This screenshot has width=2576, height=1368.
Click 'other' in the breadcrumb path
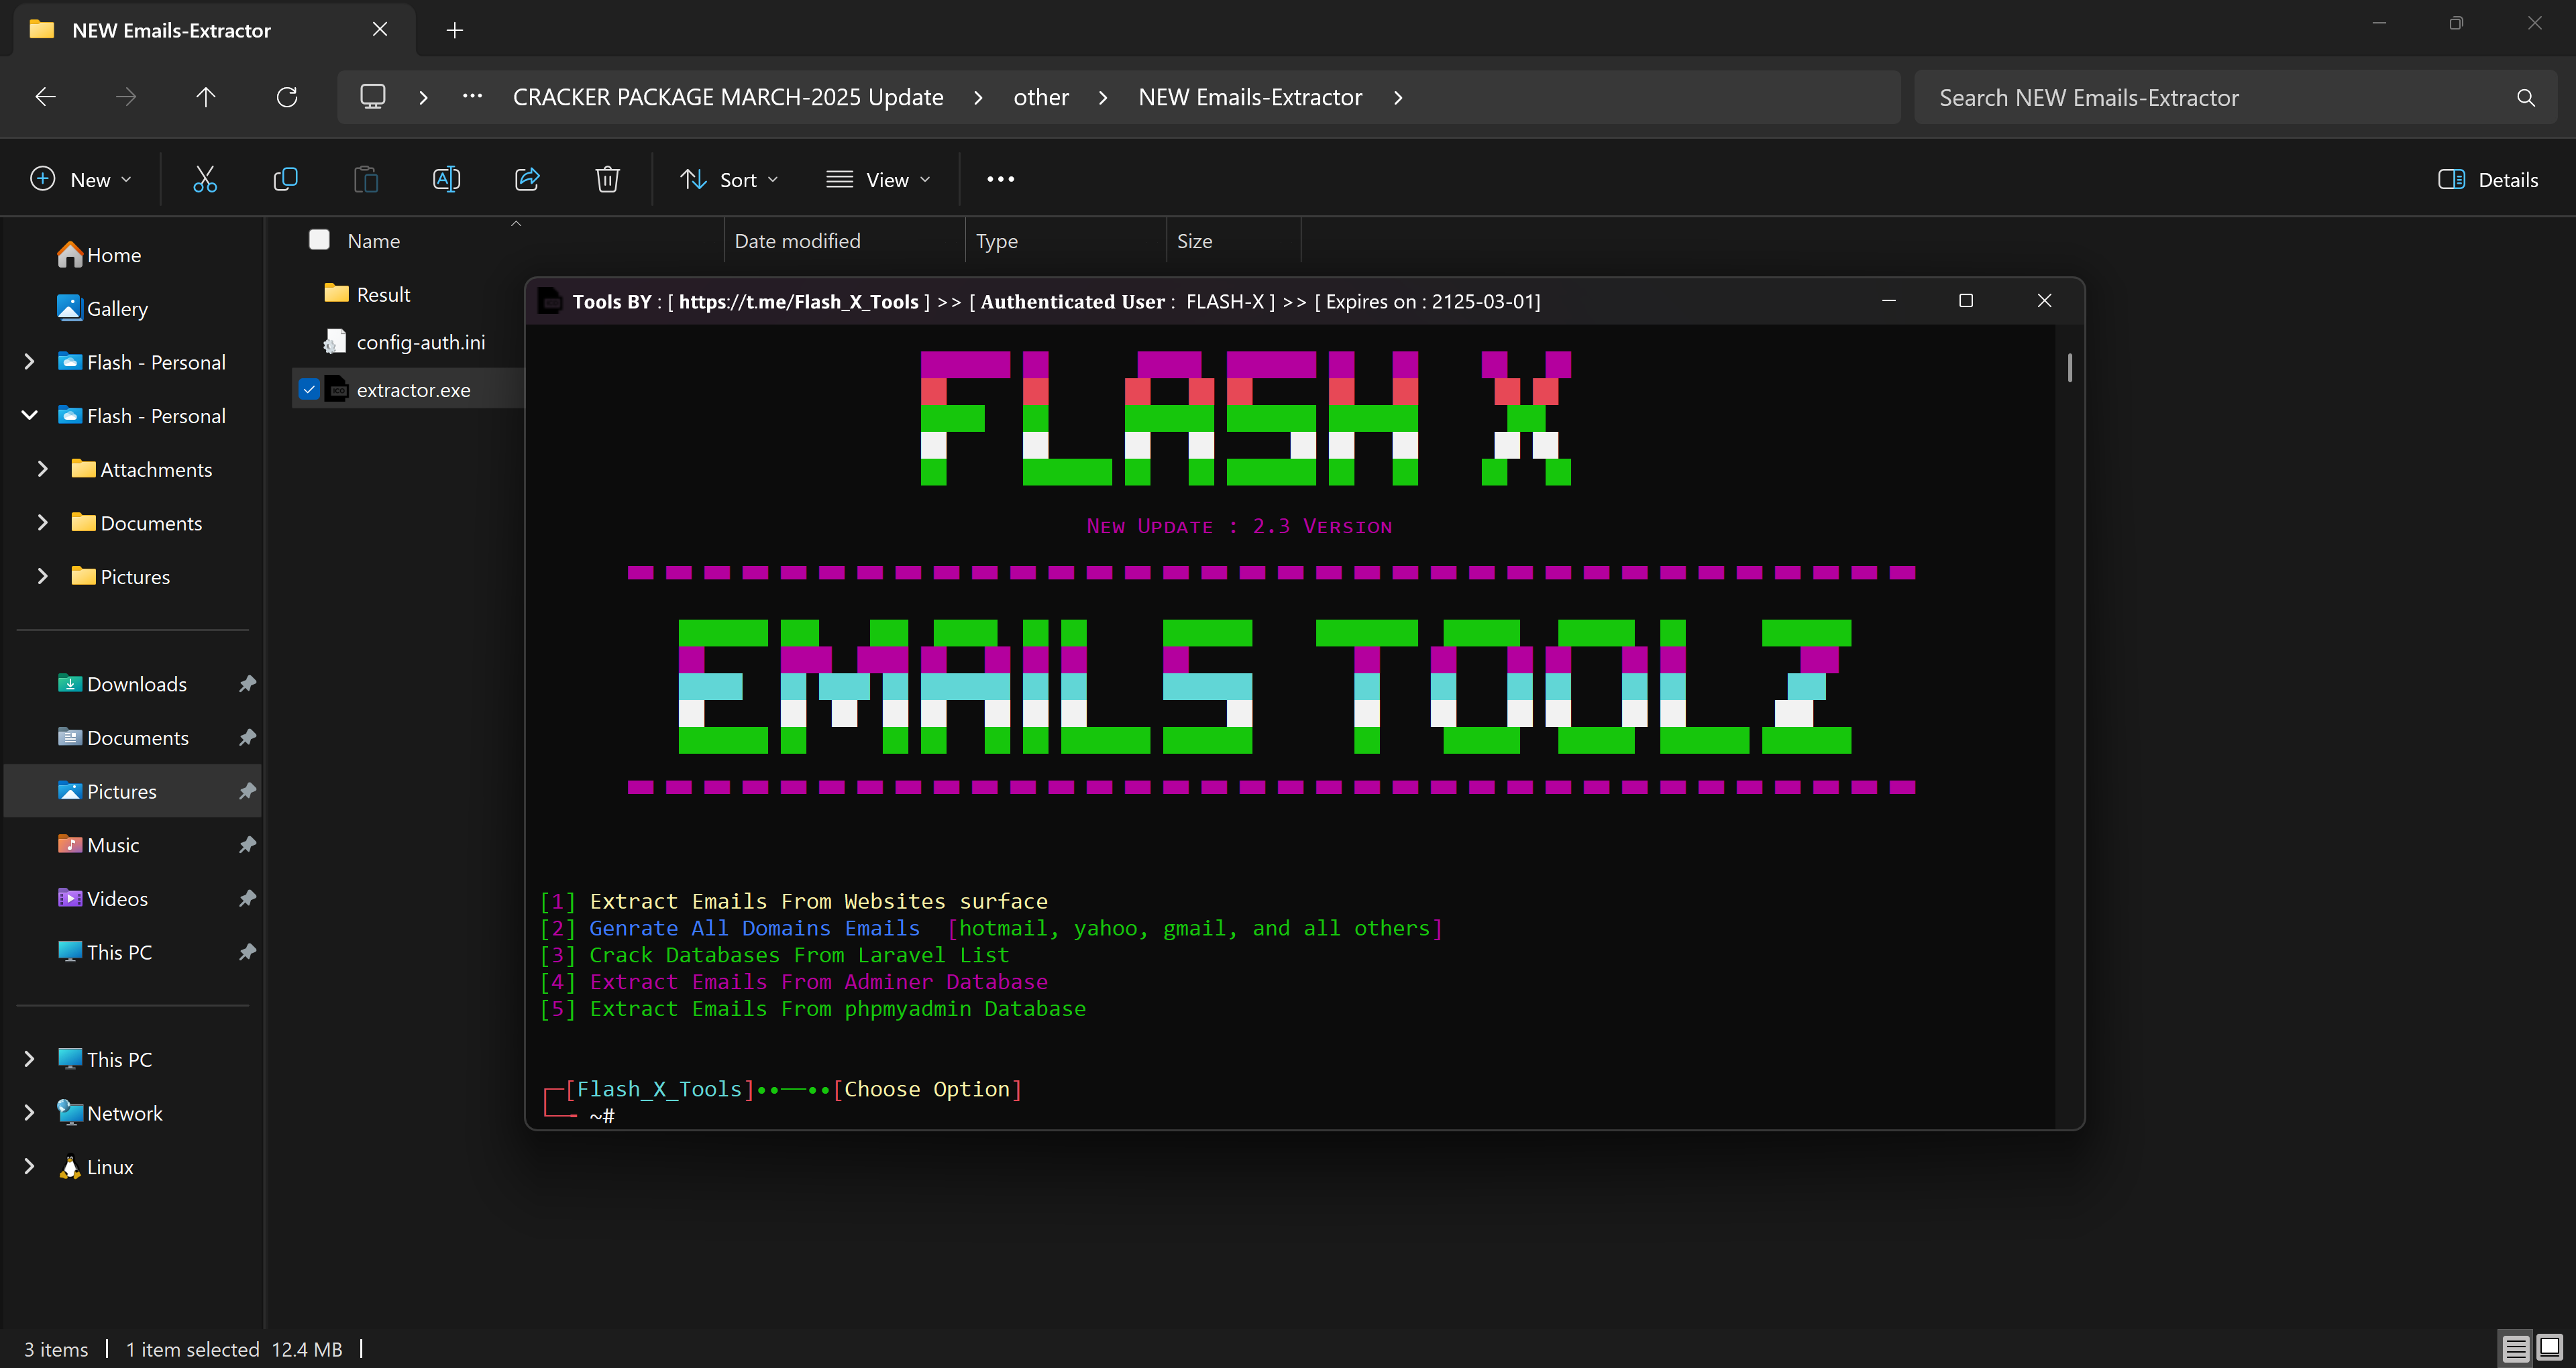coord(1040,97)
